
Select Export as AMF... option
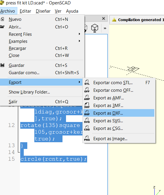[x=119, y=98]
